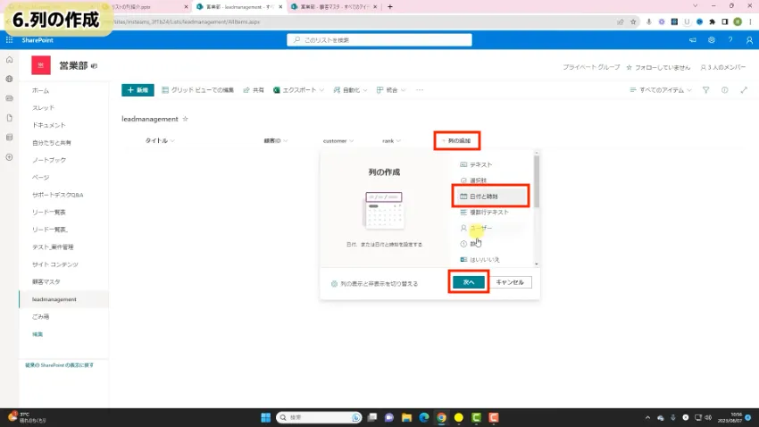Open the 自動化 dropdown menu
The width and height of the screenshot is (759, 427).
coord(349,90)
